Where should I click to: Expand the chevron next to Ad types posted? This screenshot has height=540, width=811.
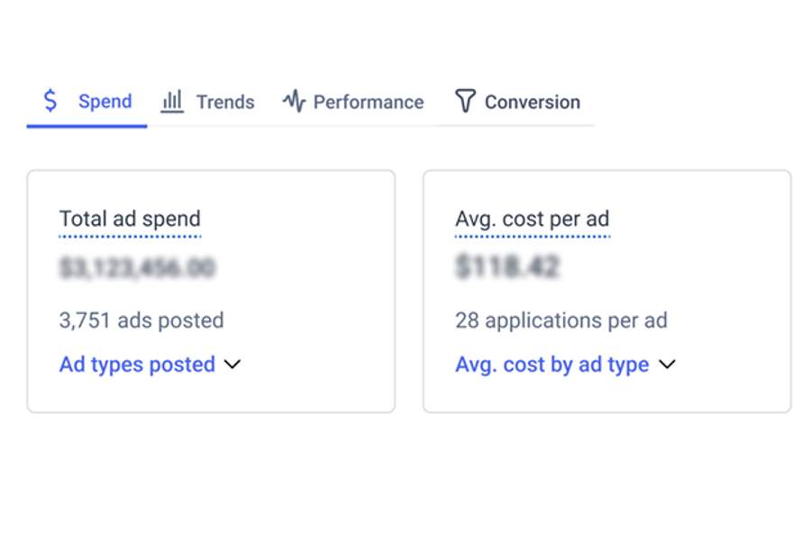pos(232,364)
